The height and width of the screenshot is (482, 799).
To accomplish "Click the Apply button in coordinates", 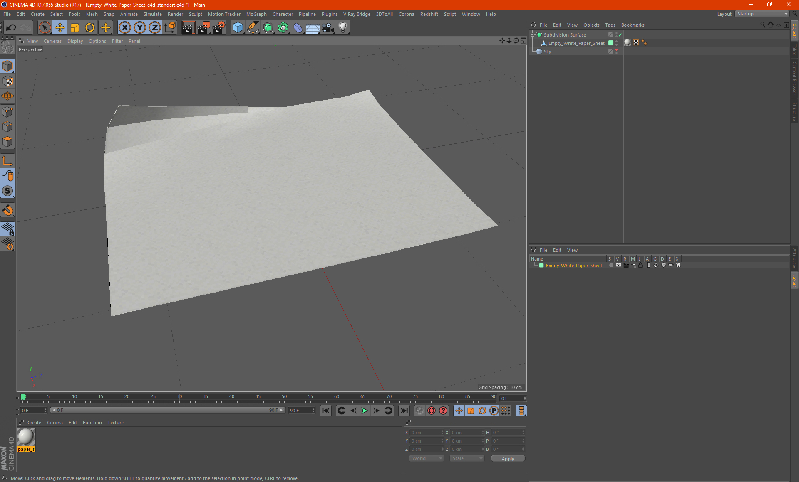I will [508, 459].
